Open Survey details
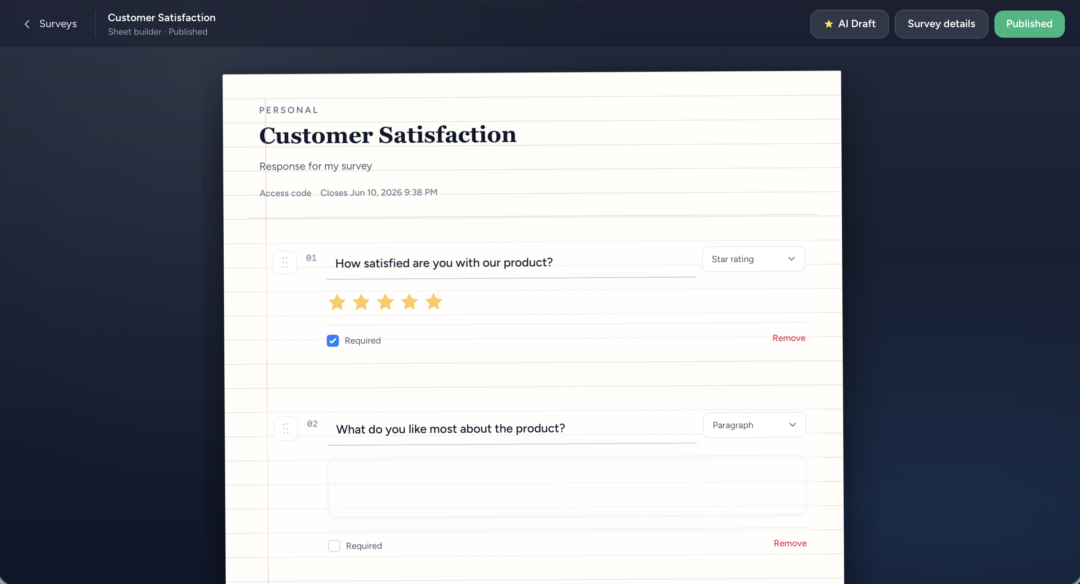 (x=941, y=24)
